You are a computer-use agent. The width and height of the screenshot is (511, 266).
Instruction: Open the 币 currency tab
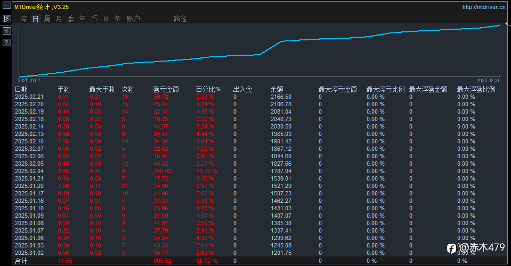click(94, 19)
